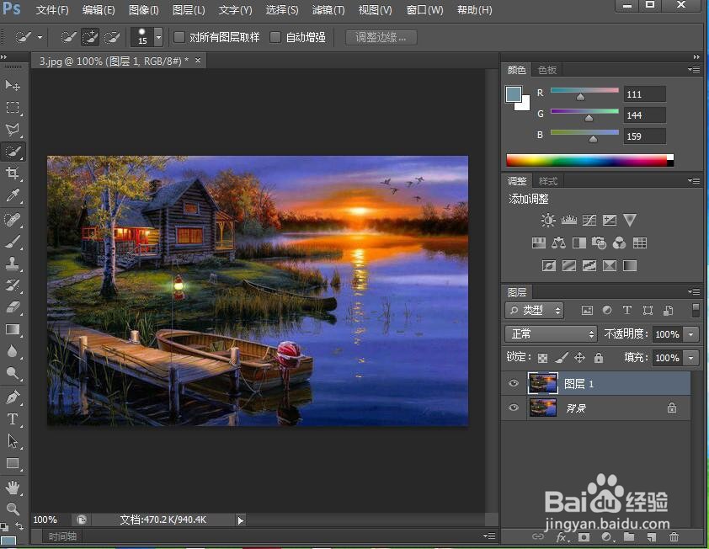Add a Channel Mixer adjustment
This screenshot has width=709, height=549.
619,243
